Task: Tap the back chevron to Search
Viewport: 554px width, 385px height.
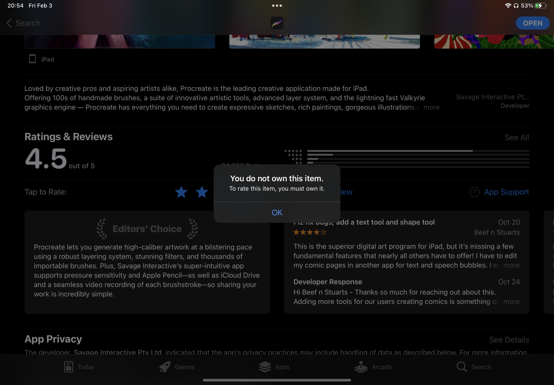Action: [9, 23]
